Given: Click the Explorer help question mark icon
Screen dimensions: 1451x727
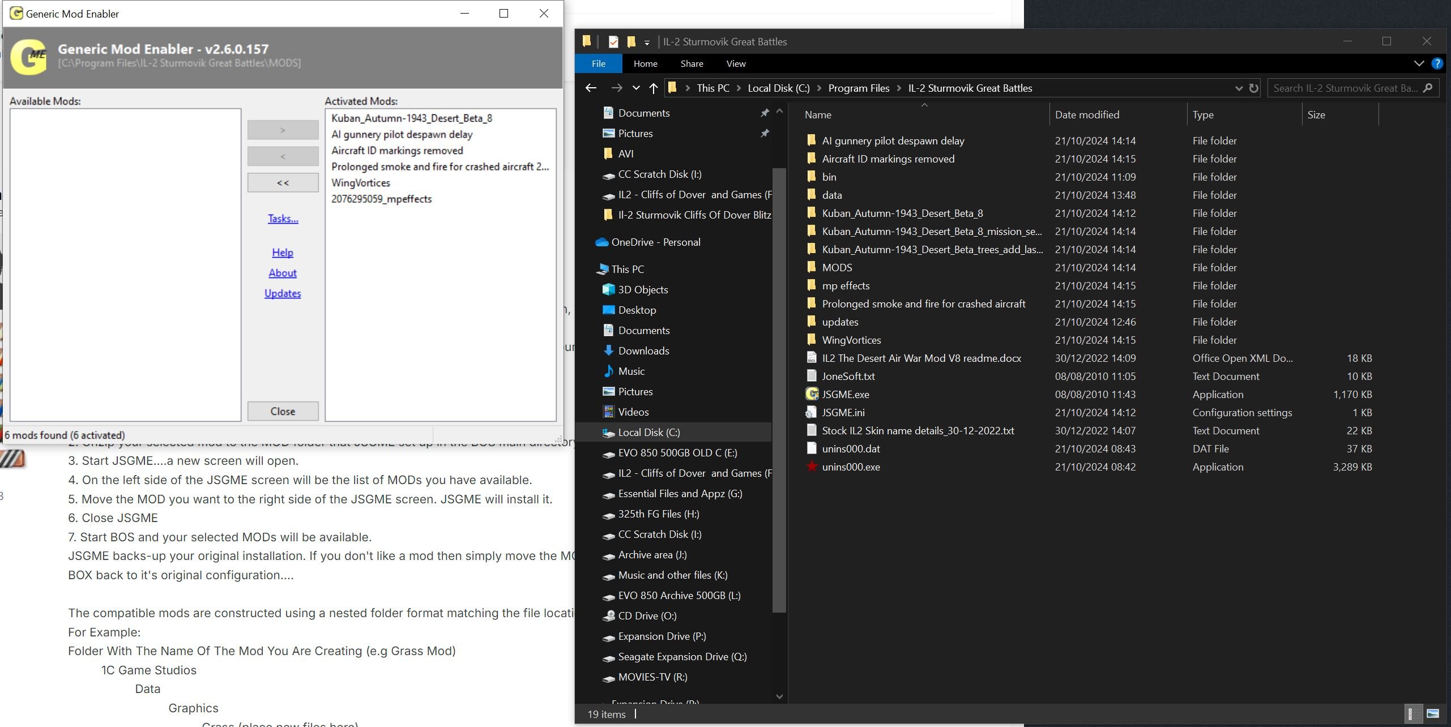Looking at the screenshot, I should (x=1437, y=63).
